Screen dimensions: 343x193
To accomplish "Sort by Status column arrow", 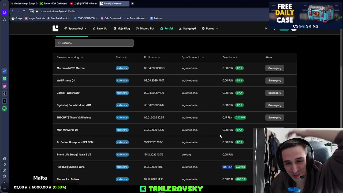I will click(126, 57).
